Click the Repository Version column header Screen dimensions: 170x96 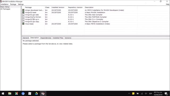[x=75, y=7]
